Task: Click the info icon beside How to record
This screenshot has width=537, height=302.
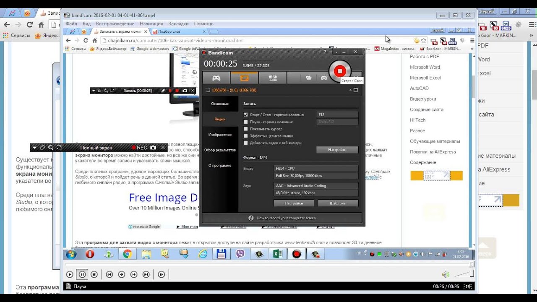Action: (251, 218)
